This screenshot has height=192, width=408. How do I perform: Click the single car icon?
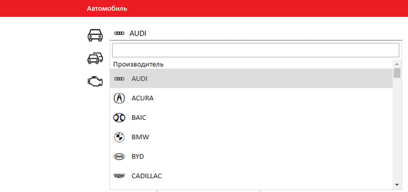95,35
